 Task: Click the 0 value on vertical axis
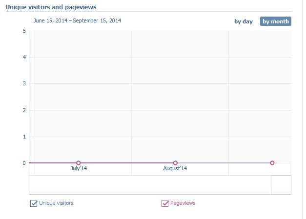(x=24, y=163)
